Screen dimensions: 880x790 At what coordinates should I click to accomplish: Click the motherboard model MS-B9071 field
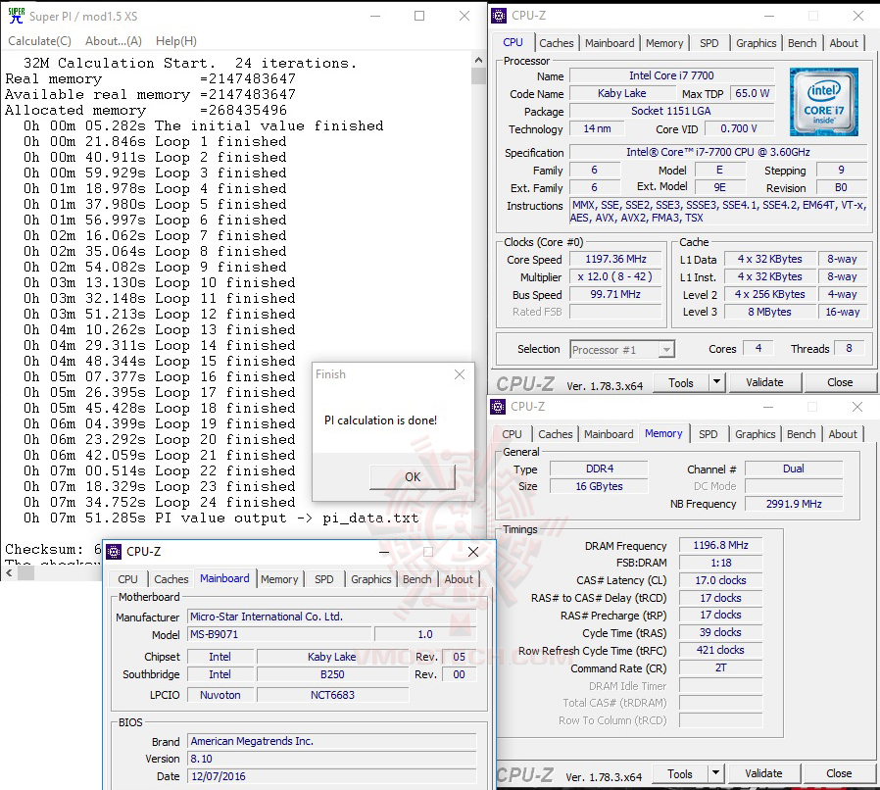tap(279, 634)
